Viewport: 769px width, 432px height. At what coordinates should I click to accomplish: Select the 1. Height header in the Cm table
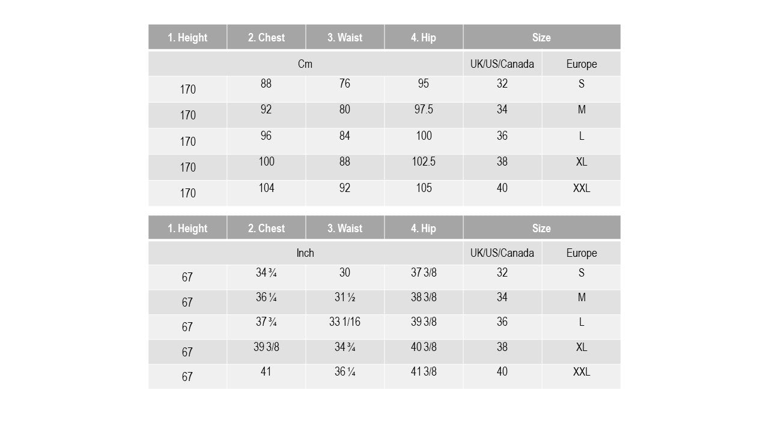point(187,37)
